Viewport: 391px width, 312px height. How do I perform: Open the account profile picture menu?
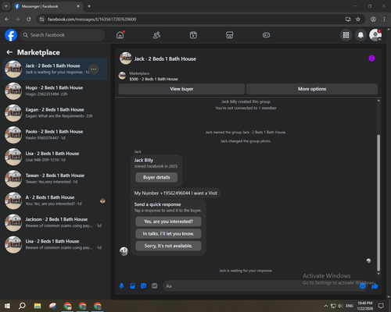click(x=375, y=35)
